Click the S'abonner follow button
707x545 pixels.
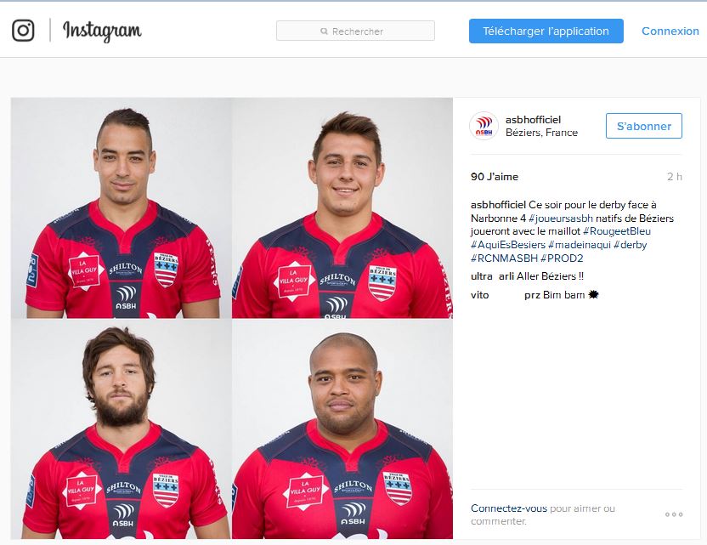click(x=644, y=126)
